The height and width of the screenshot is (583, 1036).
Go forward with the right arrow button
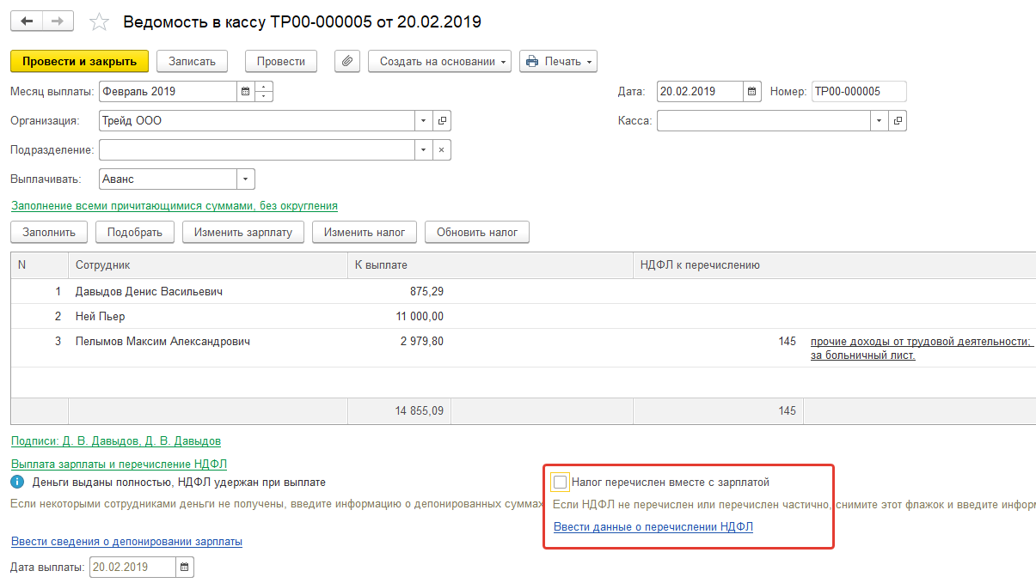point(58,21)
